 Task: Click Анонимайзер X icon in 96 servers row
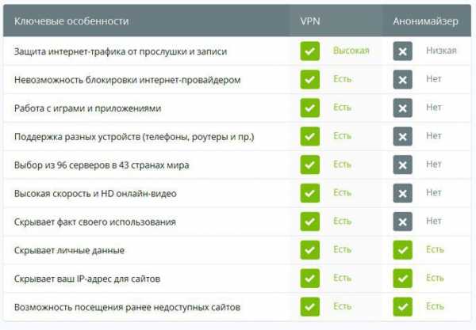[x=402, y=165]
